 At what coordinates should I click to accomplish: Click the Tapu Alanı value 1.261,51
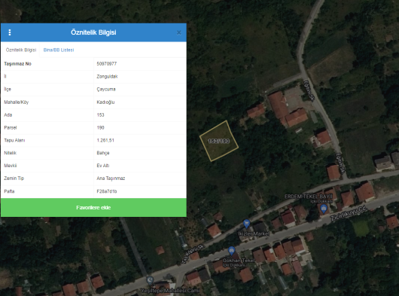coord(105,140)
